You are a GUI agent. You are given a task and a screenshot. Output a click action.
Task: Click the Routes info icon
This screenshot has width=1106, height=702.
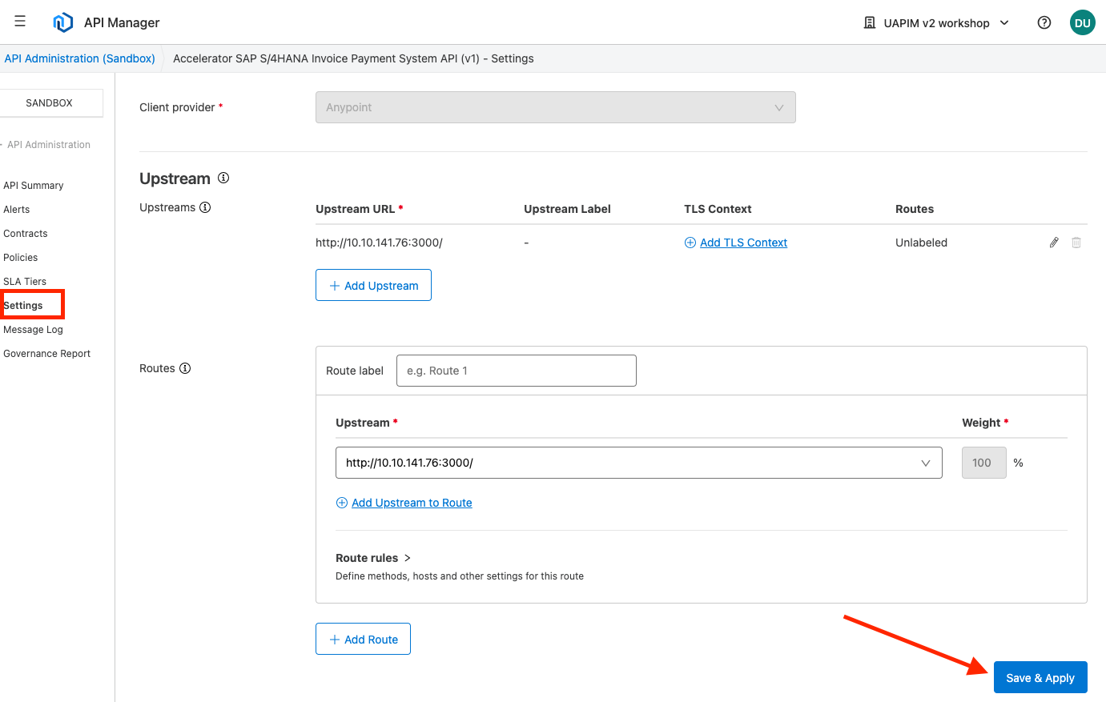click(185, 368)
